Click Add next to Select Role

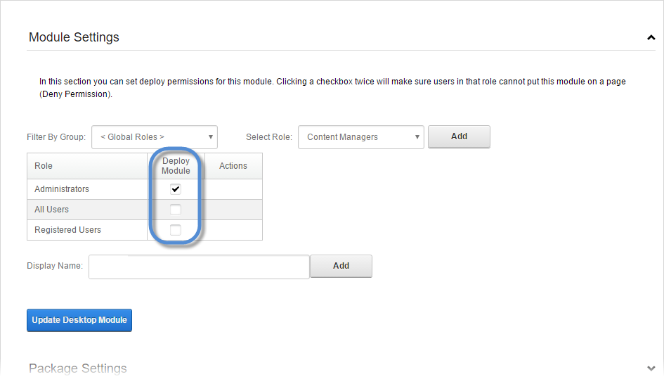pos(459,136)
